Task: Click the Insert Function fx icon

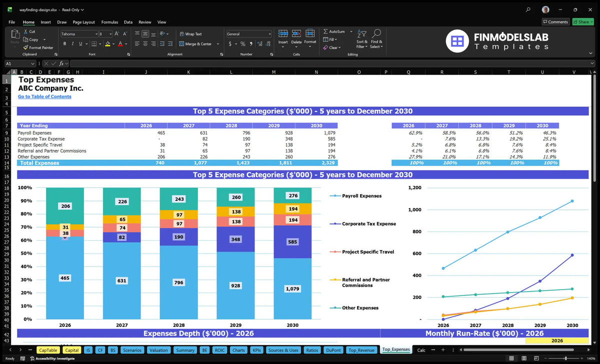Action: click(x=61, y=64)
